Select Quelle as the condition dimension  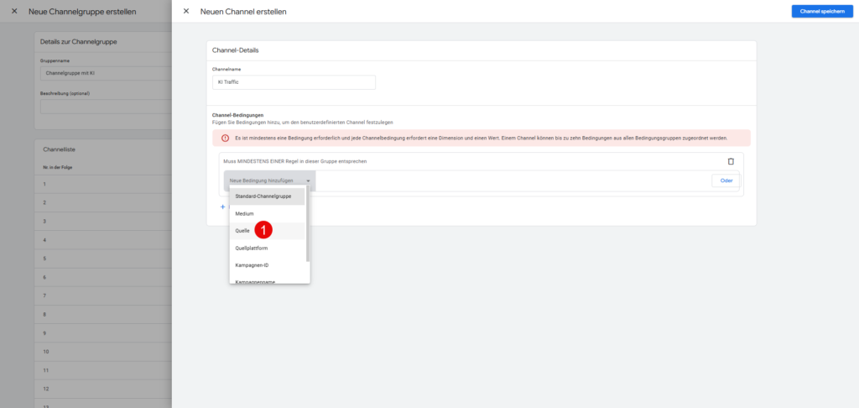pos(242,231)
